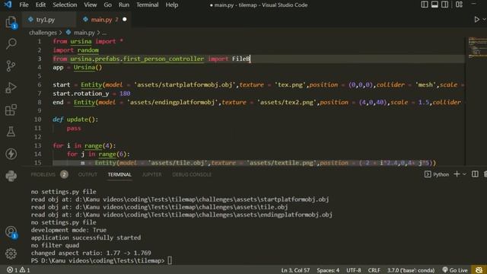Open the Manage settings gear

pos(11,253)
